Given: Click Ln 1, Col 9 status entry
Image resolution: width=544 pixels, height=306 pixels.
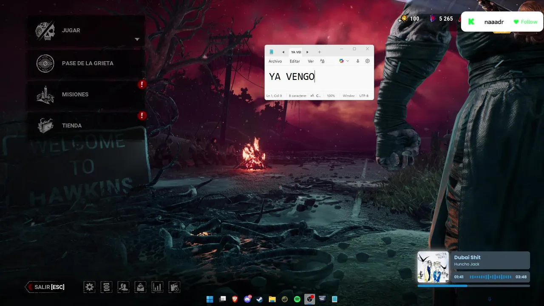Looking at the screenshot, I should coord(274,96).
